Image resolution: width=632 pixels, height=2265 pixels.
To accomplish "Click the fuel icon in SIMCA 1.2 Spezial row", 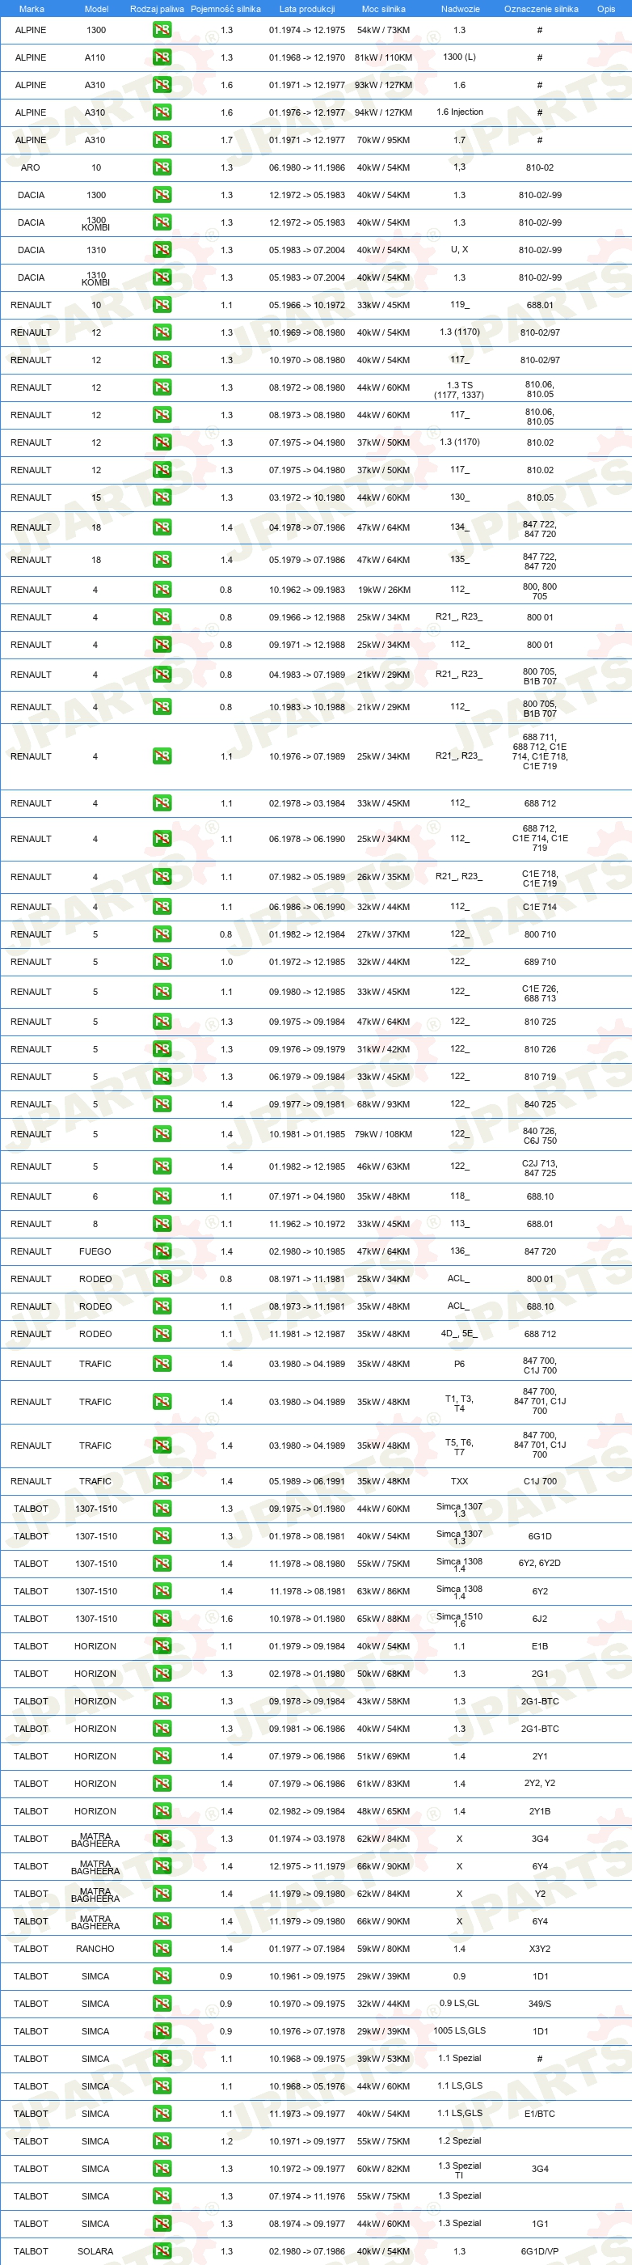I will 162,2142.
